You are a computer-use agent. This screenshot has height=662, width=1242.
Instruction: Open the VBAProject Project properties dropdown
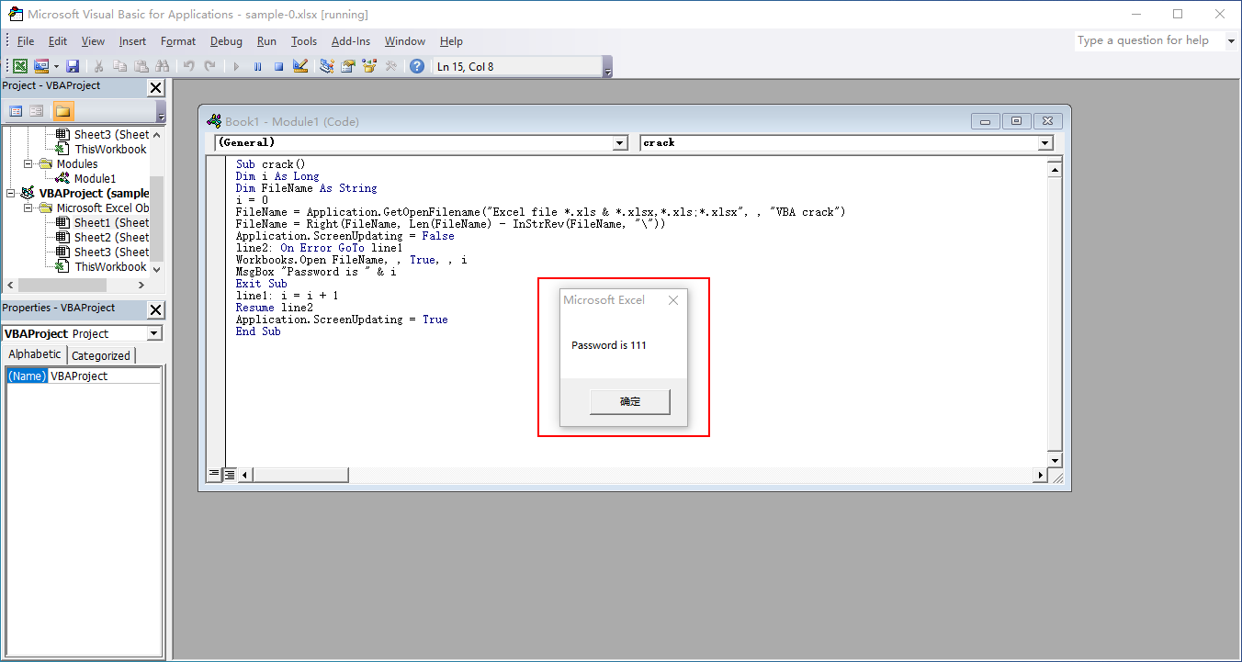click(154, 333)
